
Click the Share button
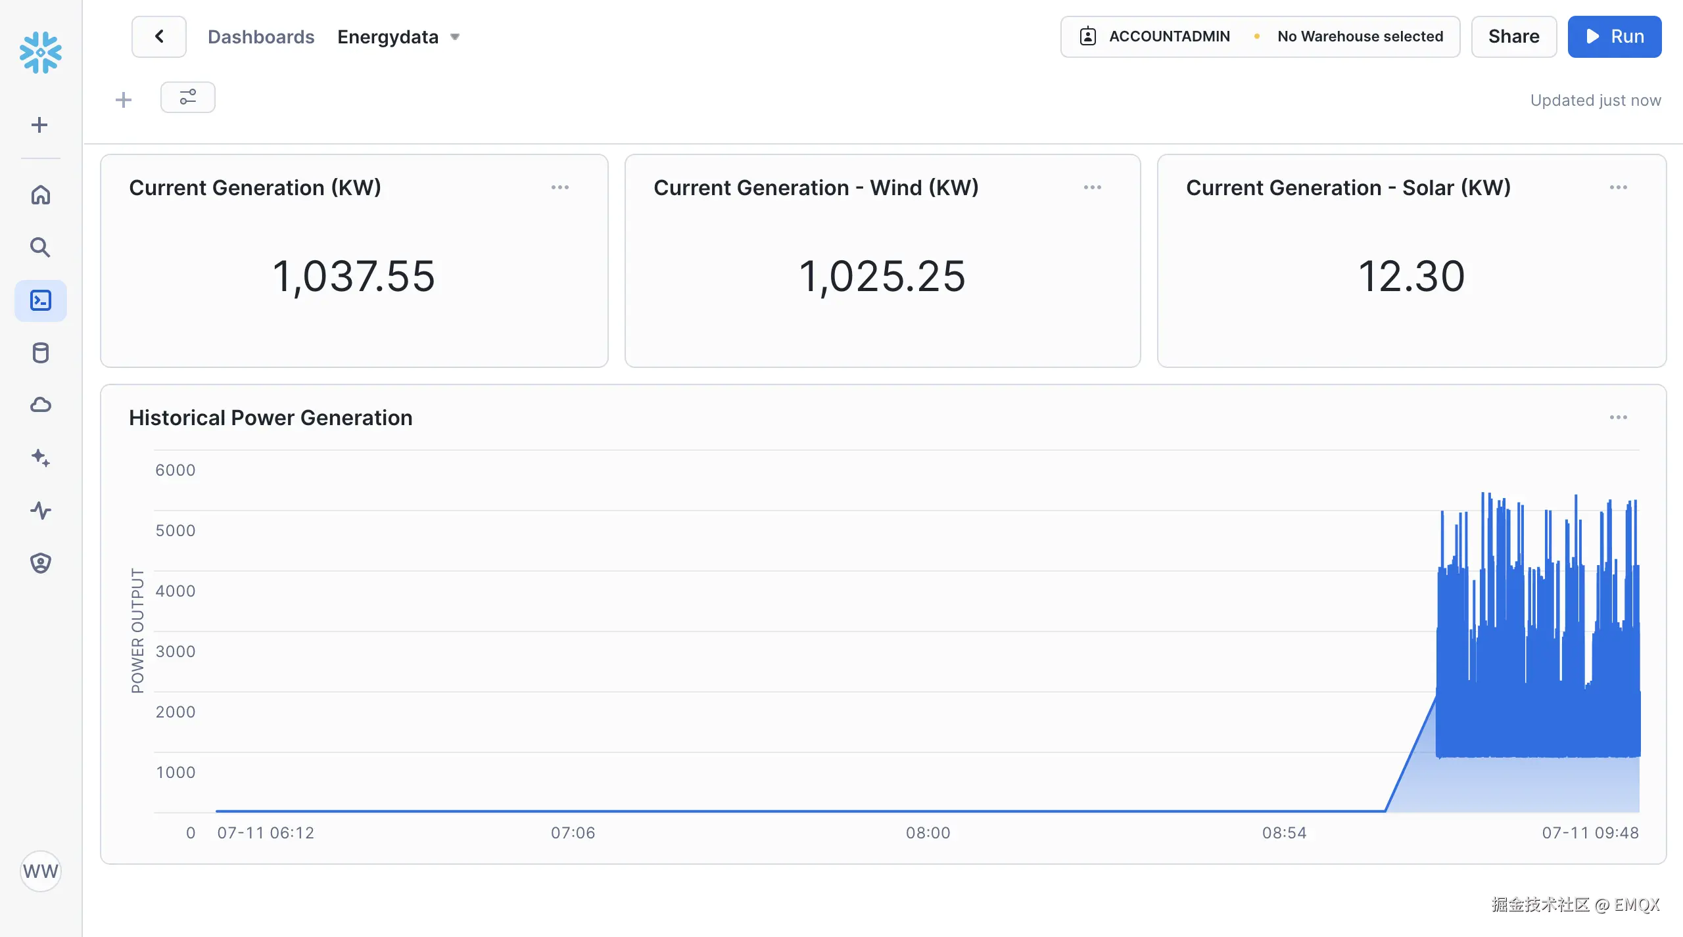point(1513,37)
